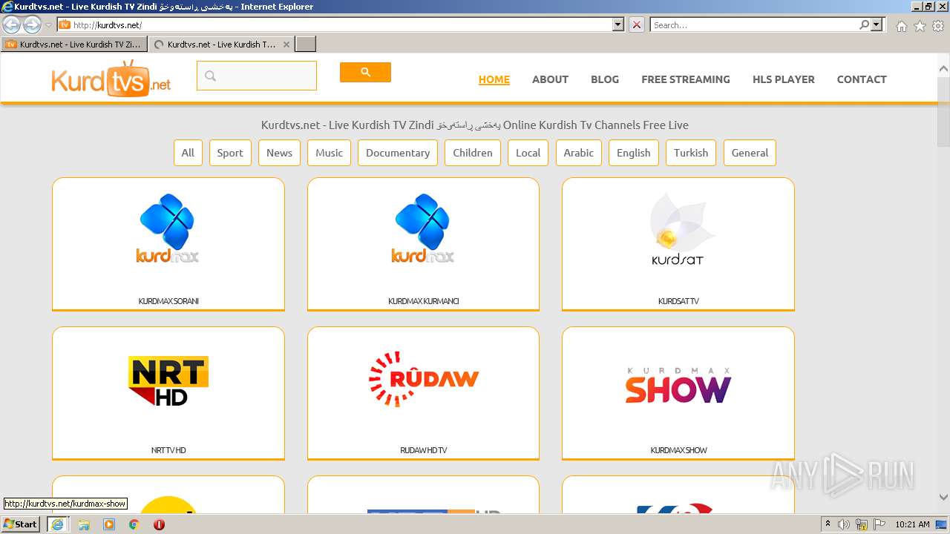
Task: Open the Chrome taskbar icon
Action: [x=134, y=524]
